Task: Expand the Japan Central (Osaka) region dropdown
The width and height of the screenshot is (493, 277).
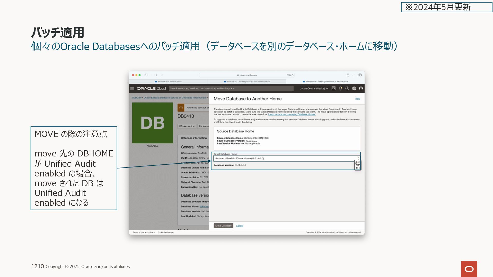Action: tap(314, 88)
